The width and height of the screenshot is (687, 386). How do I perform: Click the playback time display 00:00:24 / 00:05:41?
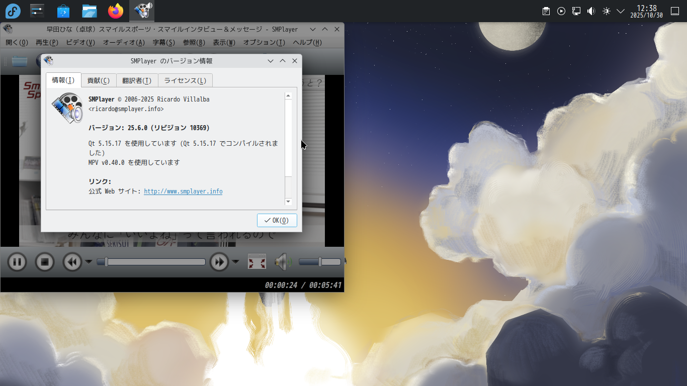point(303,285)
